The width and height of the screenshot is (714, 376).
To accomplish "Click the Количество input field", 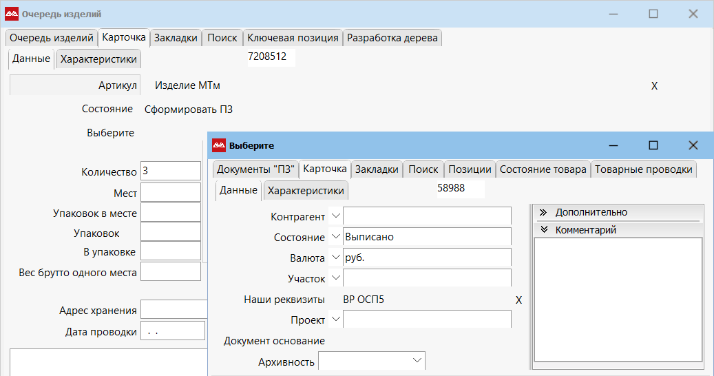I will (170, 171).
